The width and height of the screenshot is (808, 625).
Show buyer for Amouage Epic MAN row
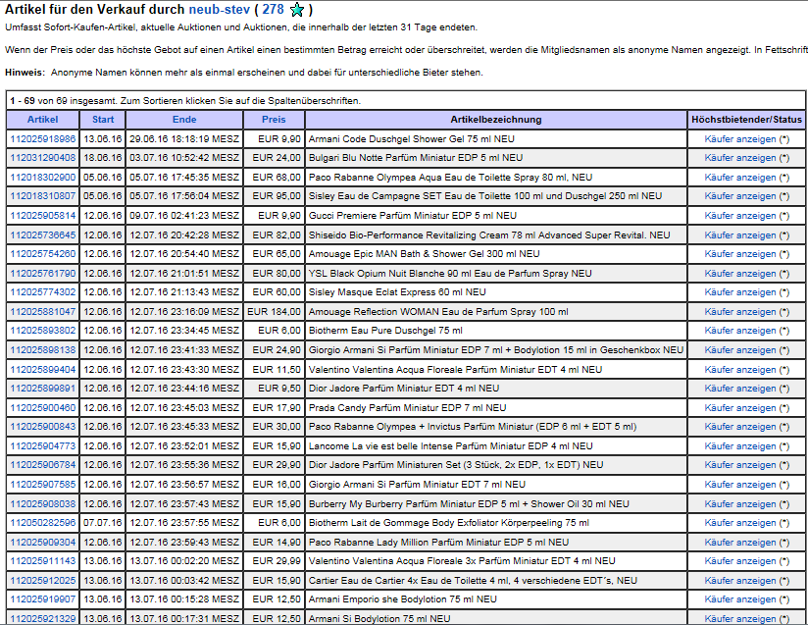pos(740,254)
